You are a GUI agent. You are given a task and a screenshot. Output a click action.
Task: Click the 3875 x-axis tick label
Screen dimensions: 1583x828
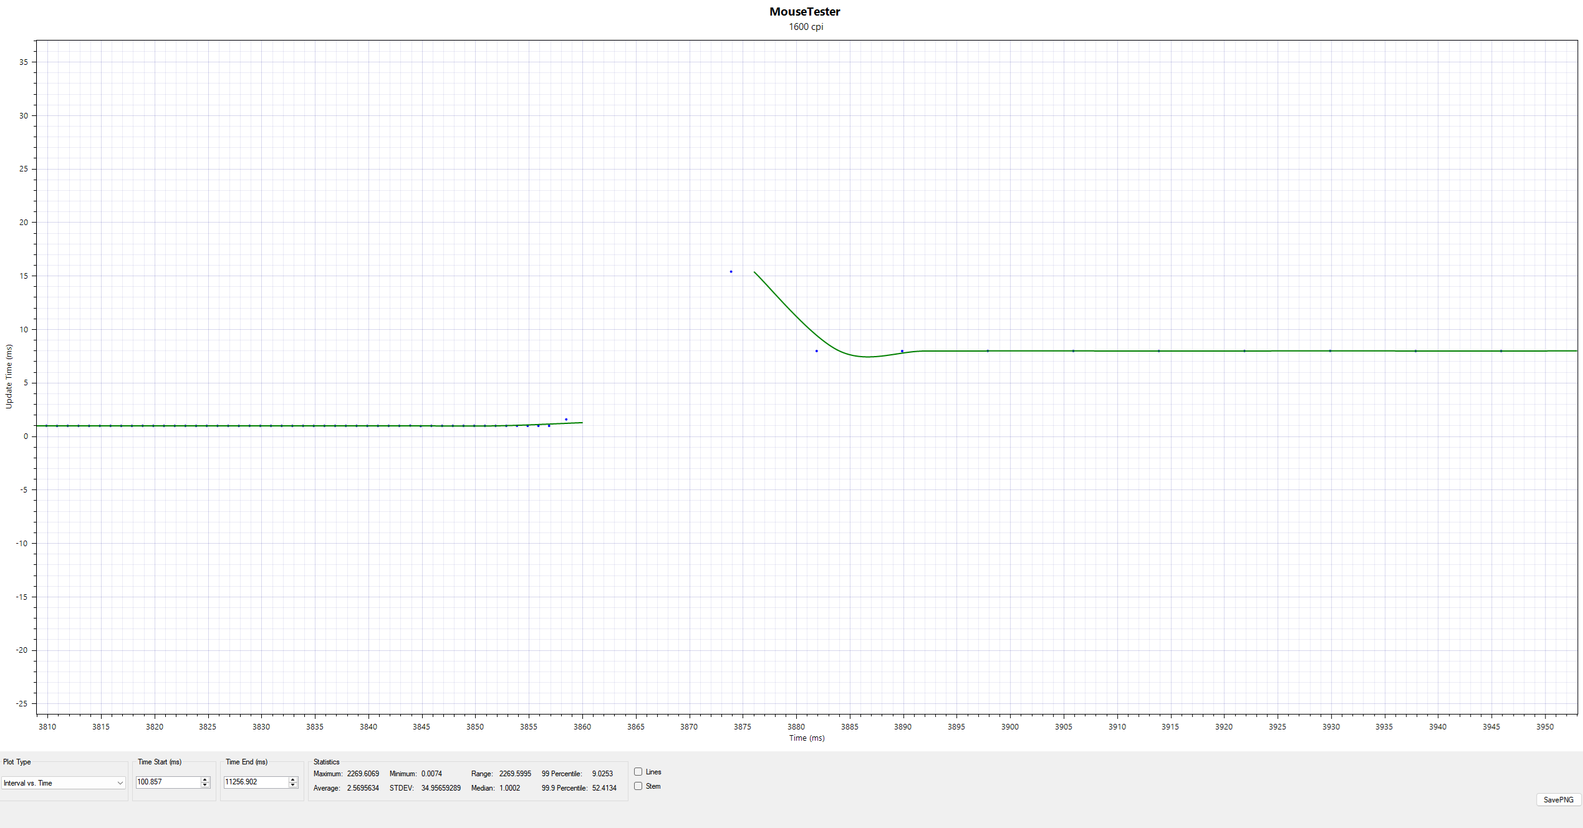click(x=742, y=727)
